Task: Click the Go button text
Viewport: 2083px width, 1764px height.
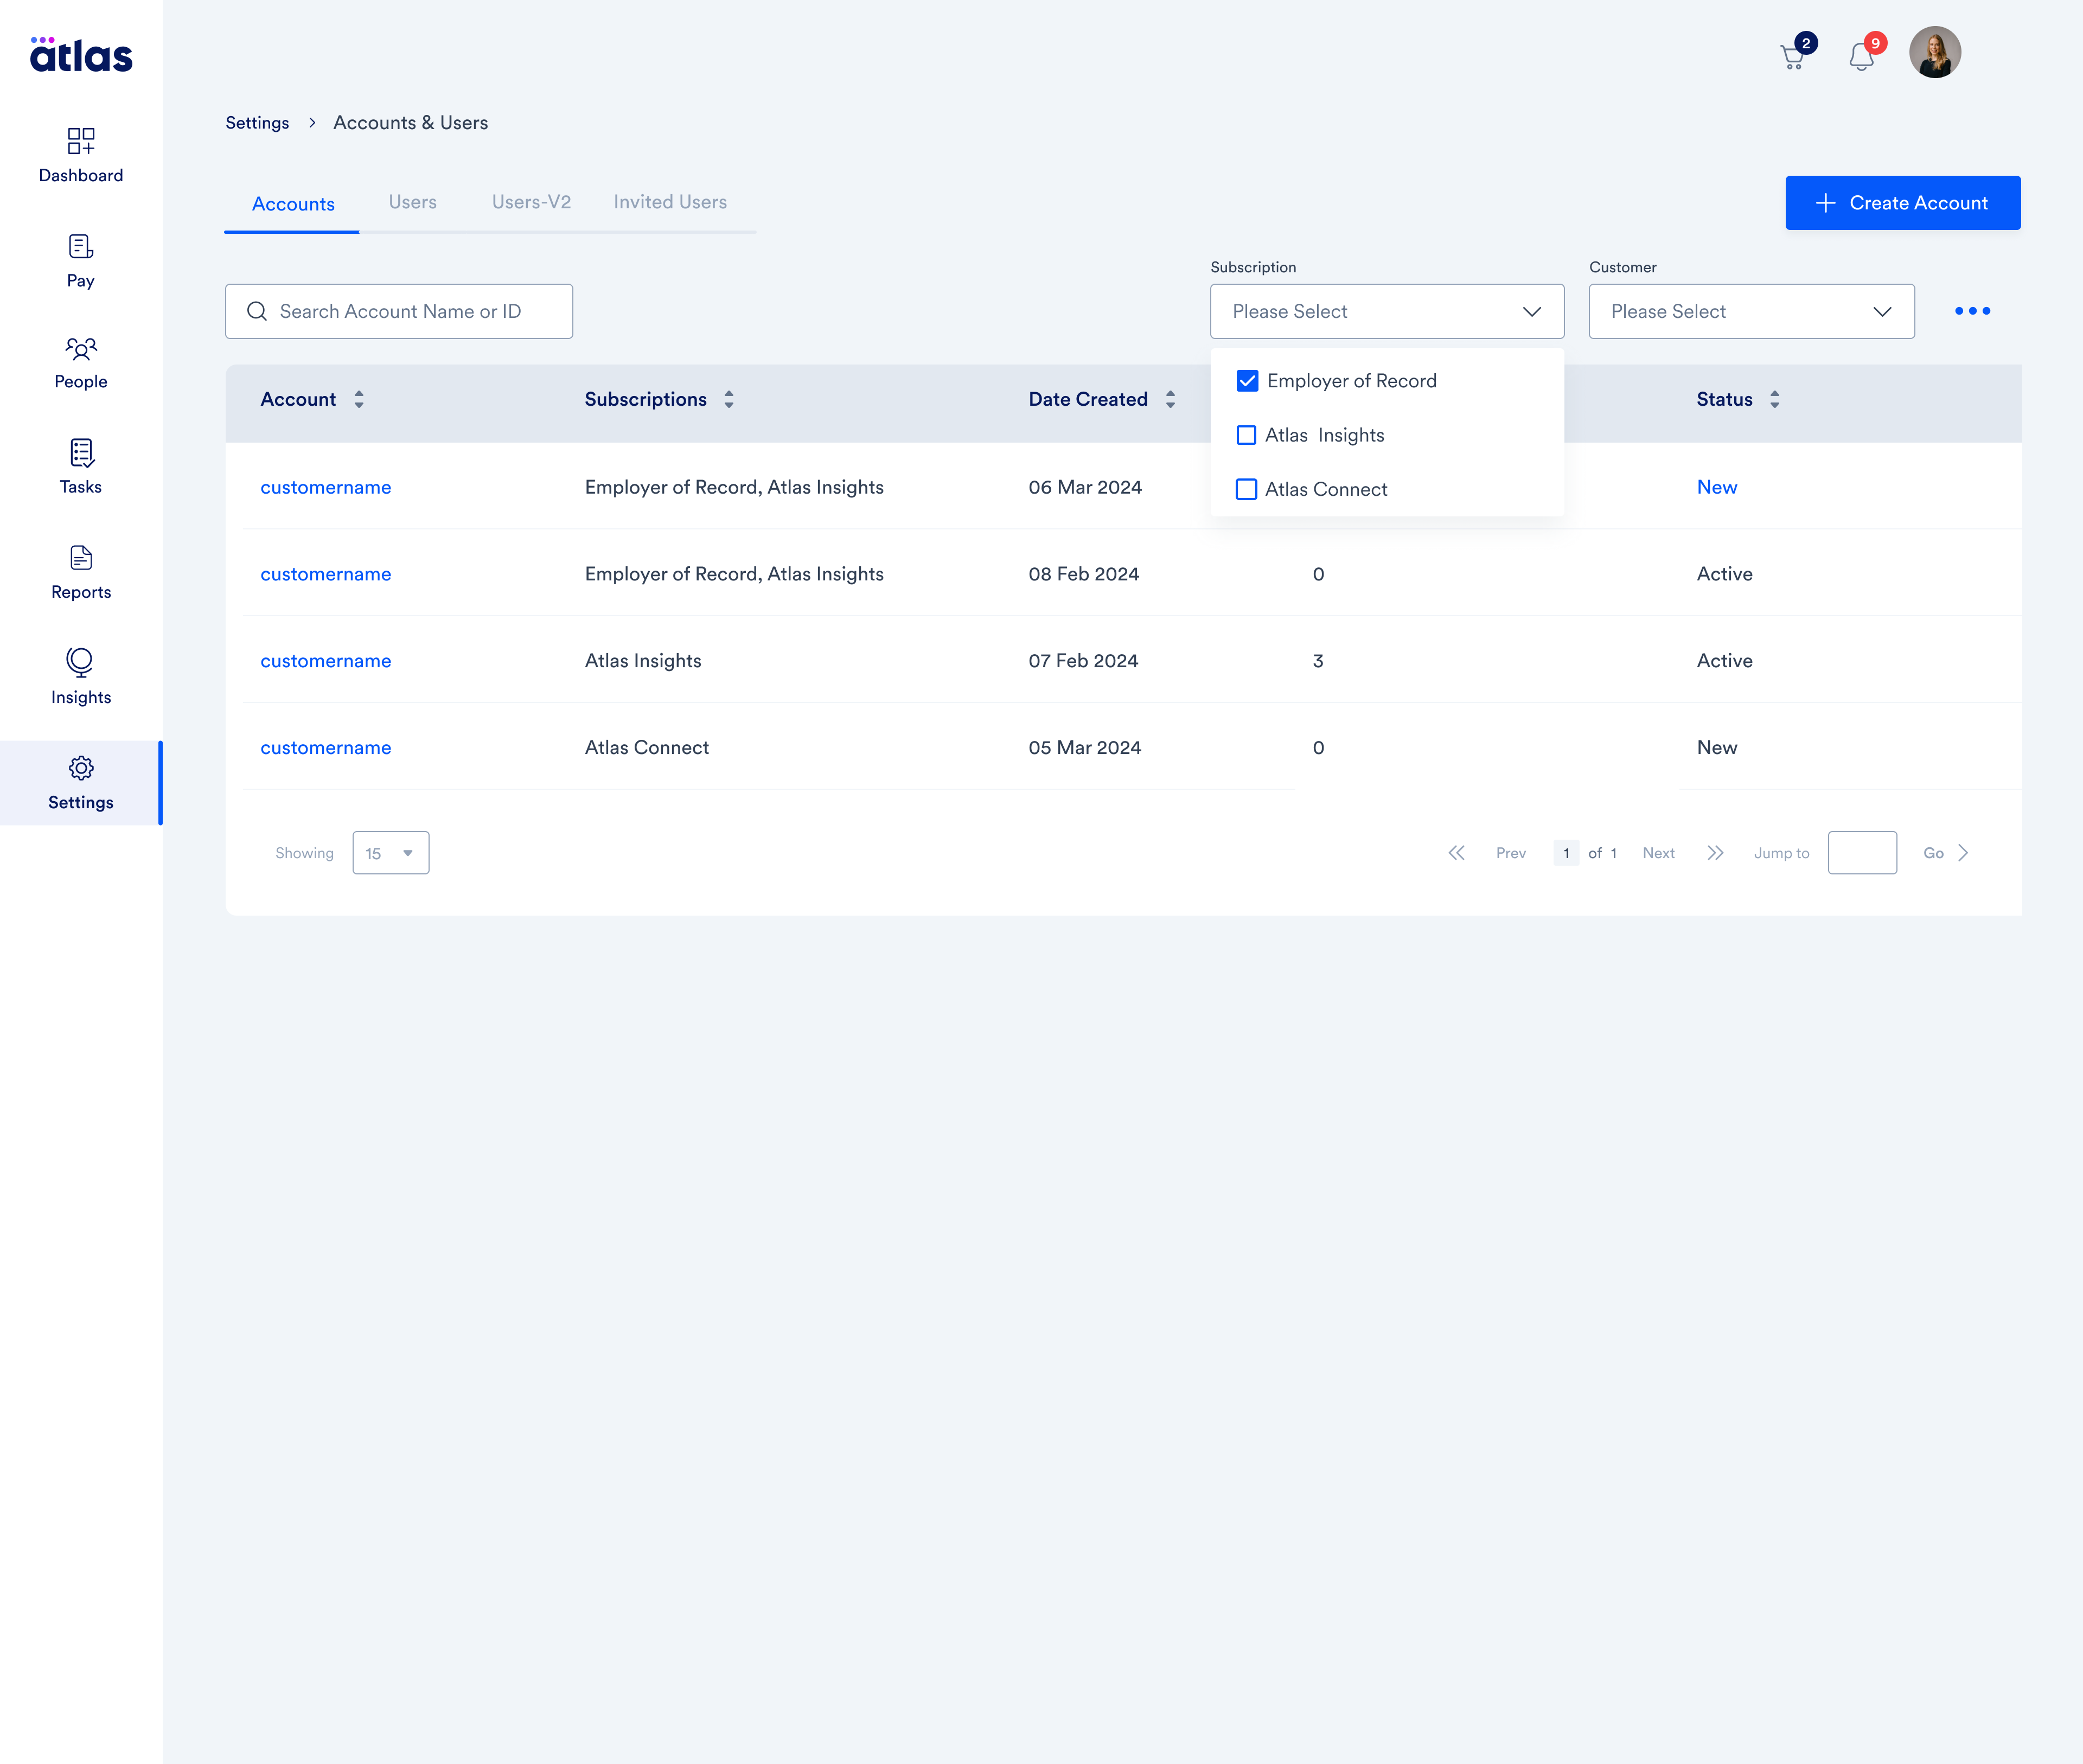Action: click(1933, 853)
